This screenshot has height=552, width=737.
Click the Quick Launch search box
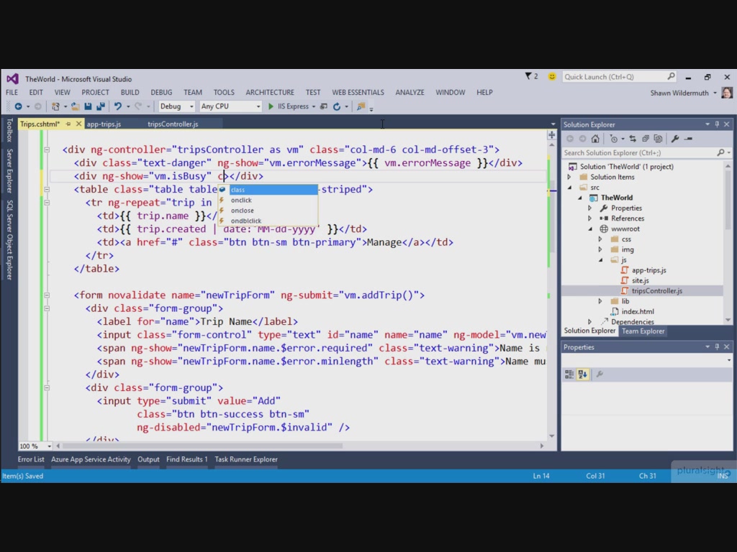(620, 76)
